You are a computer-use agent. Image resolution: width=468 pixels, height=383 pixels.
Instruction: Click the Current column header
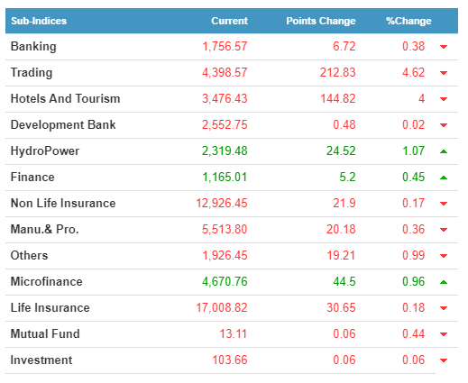229,21
